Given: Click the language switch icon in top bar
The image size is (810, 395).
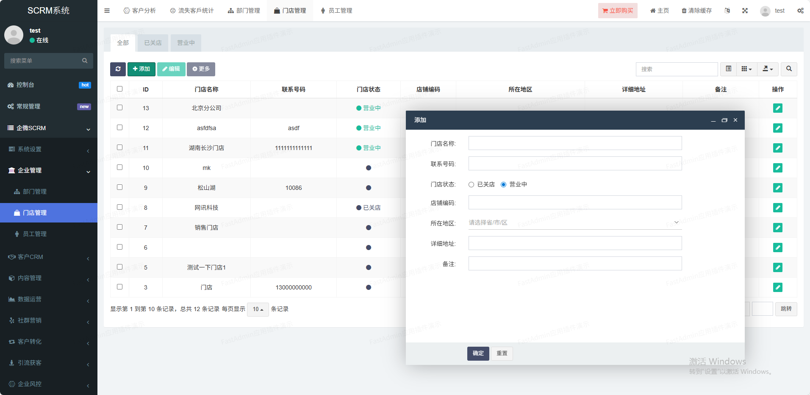Looking at the screenshot, I should pyautogui.click(x=727, y=11).
